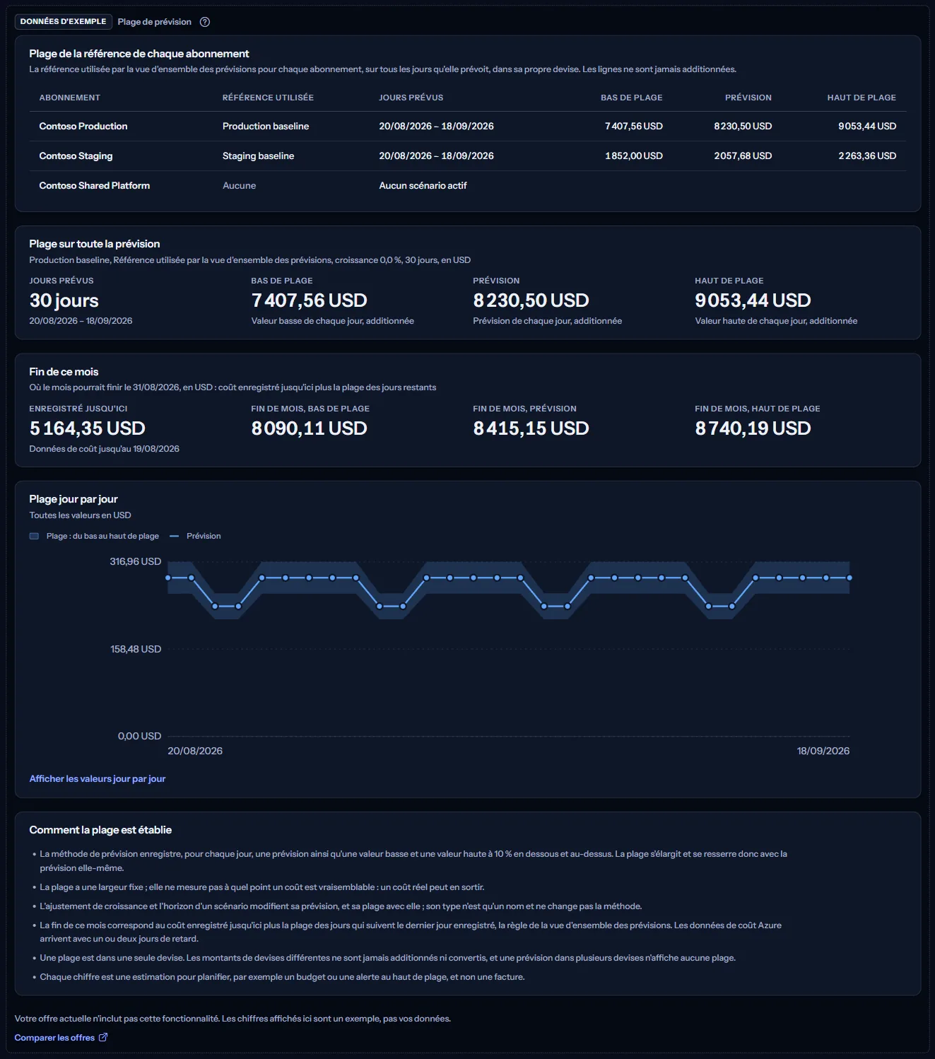
Task: Click the 8 740,19 USD end-of-month high value
Action: pyautogui.click(x=753, y=428)
